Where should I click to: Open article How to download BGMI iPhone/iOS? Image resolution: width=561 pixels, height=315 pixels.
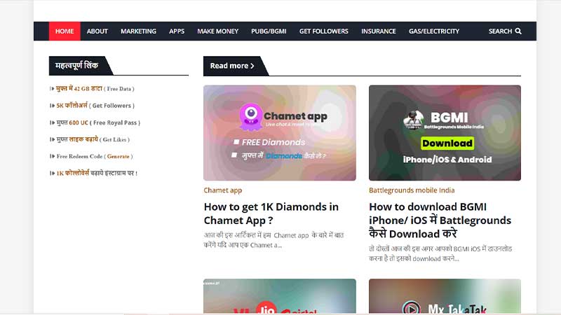440,220
